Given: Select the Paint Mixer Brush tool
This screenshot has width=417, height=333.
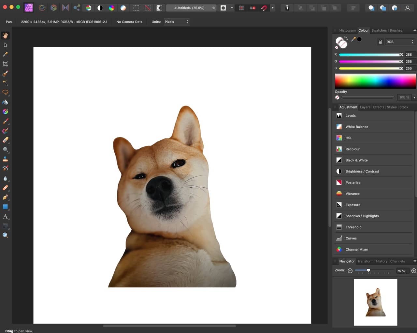Looking at the screenshot, I should 5,131.
